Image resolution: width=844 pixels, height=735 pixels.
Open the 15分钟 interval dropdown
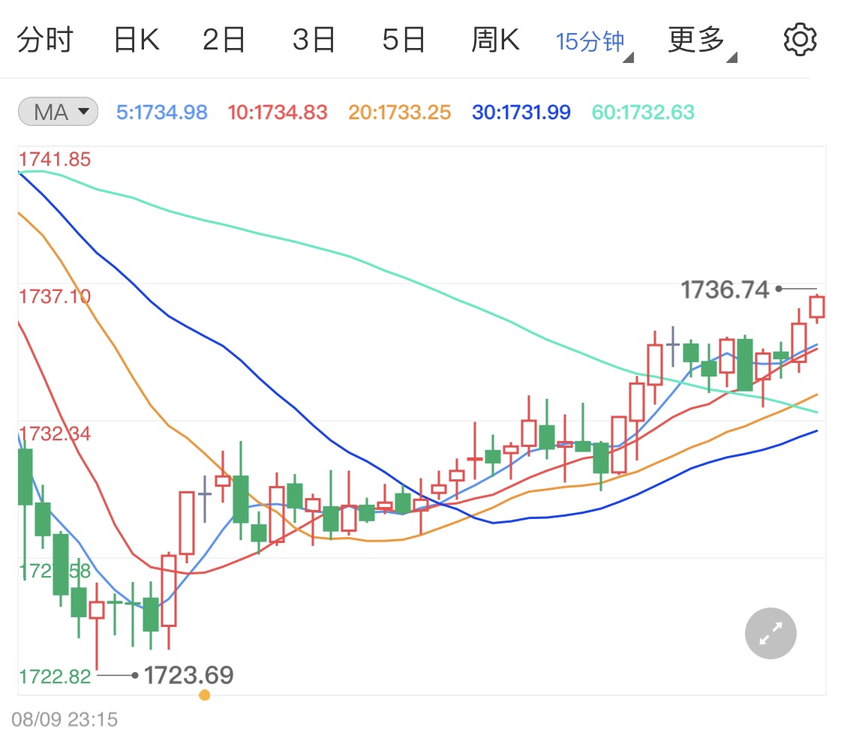(594, 43)
